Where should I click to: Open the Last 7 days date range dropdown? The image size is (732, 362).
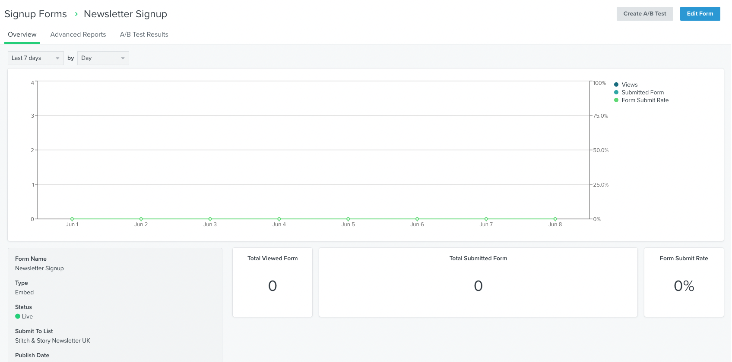click(x=36, y=58)
